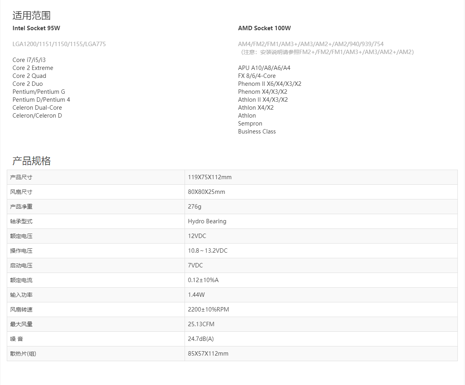Click the Celeron Dual-Core entry

[x=37, y=108]
